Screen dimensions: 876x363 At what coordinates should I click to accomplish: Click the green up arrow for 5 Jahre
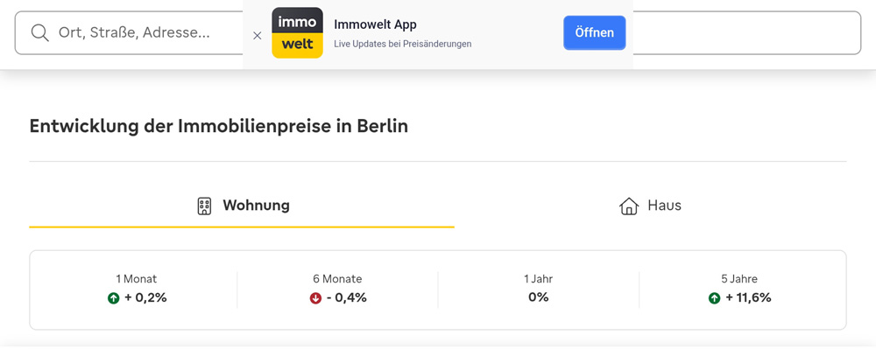(x=714, y=298)
